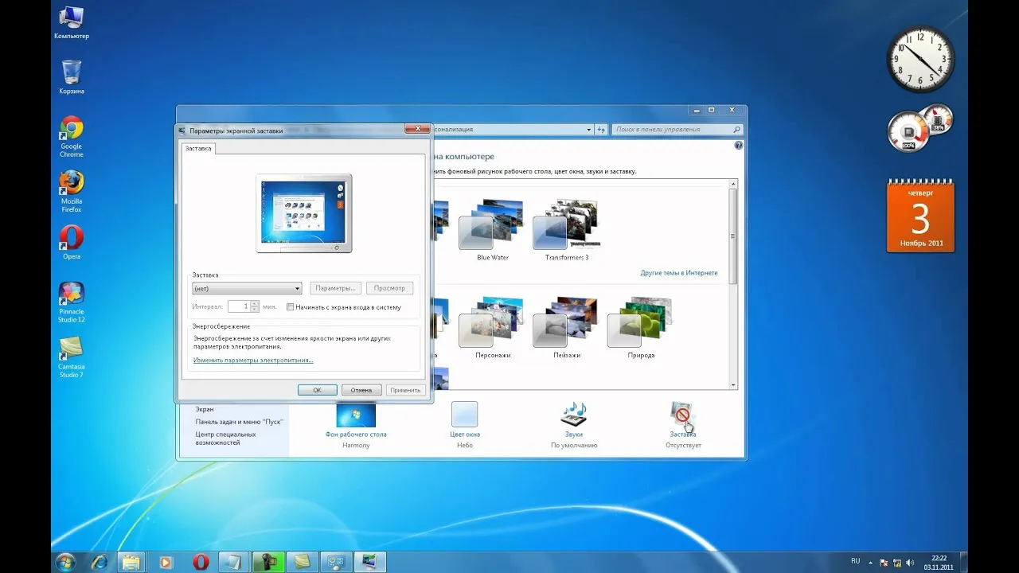Open the address bar history dropdown arrow

click(589, 129)
